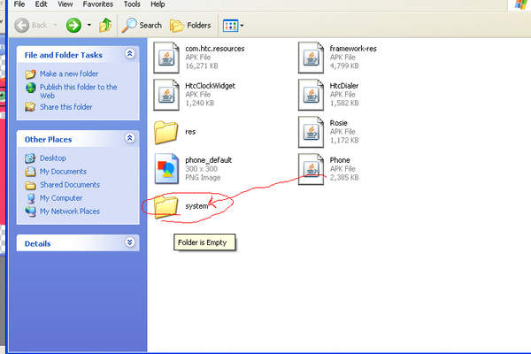Open the Edit menu
This screenshot has width=531, height=354.
click(41, 4)
